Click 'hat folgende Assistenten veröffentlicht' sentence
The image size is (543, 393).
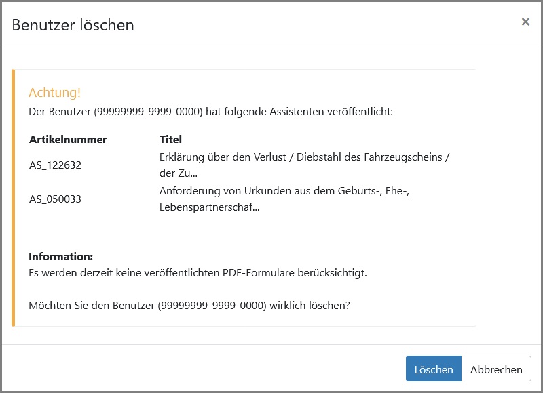[x=210, y=112]
